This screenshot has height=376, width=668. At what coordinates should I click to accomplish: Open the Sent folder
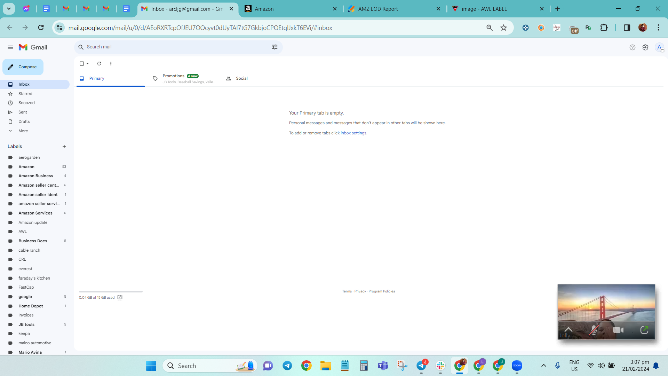(x=35, y=112)
